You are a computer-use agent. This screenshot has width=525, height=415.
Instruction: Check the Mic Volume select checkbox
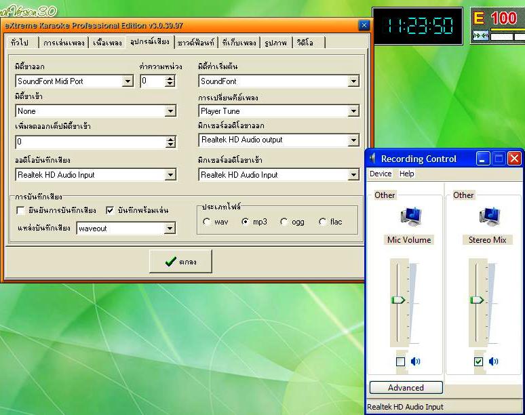400,361
